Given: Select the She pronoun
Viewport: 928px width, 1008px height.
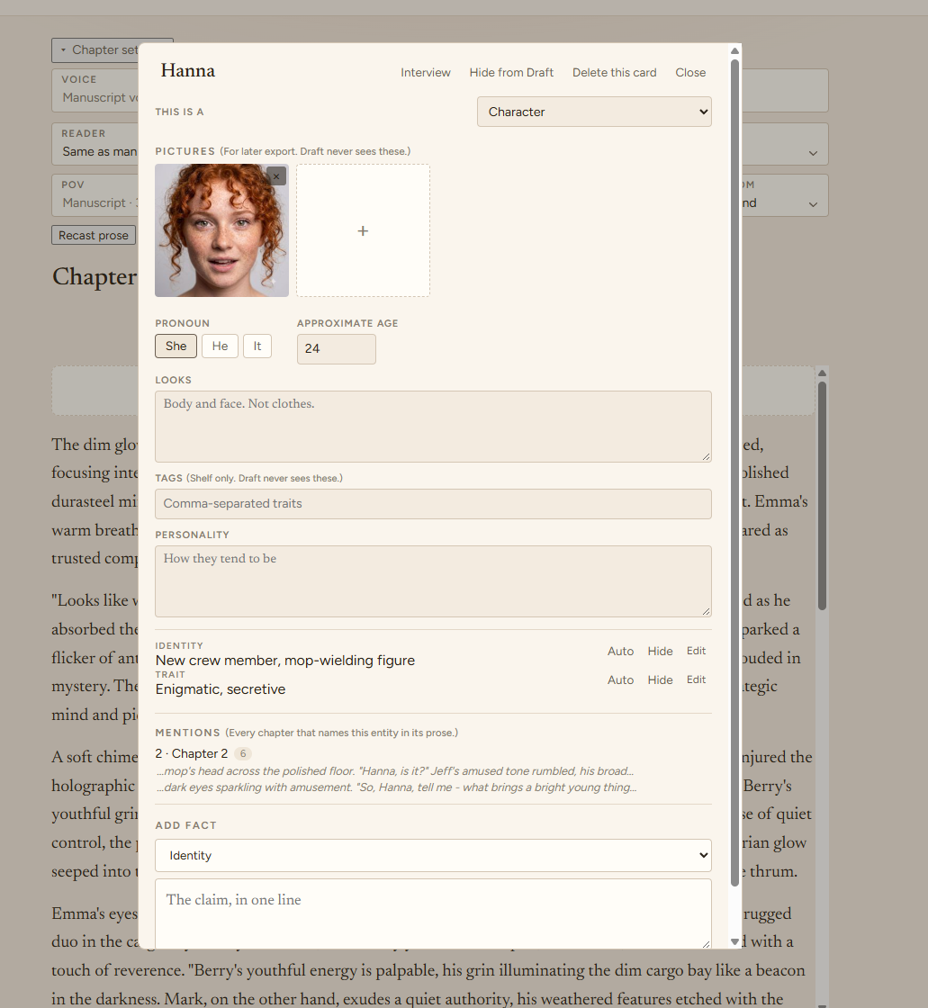Looking at the screenshot, I should tap(176, 346).
